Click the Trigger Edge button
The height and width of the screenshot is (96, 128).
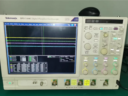coord(114,34)
